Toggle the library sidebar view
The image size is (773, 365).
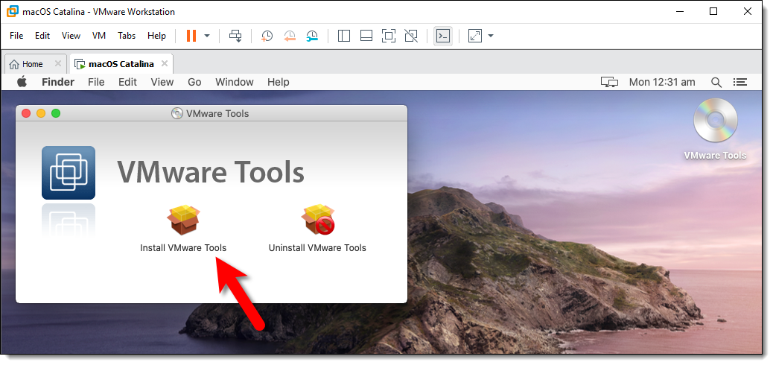[343, 36]
